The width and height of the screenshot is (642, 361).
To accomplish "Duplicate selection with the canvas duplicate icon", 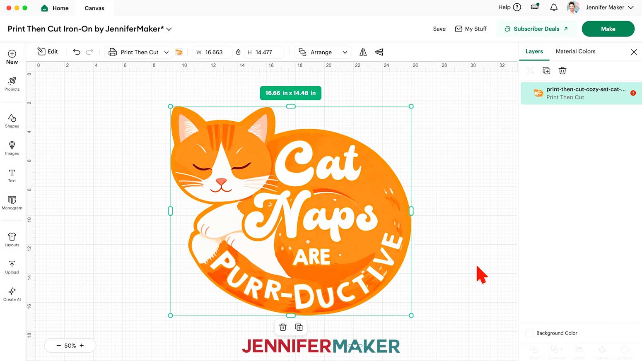I will (299, 327).
